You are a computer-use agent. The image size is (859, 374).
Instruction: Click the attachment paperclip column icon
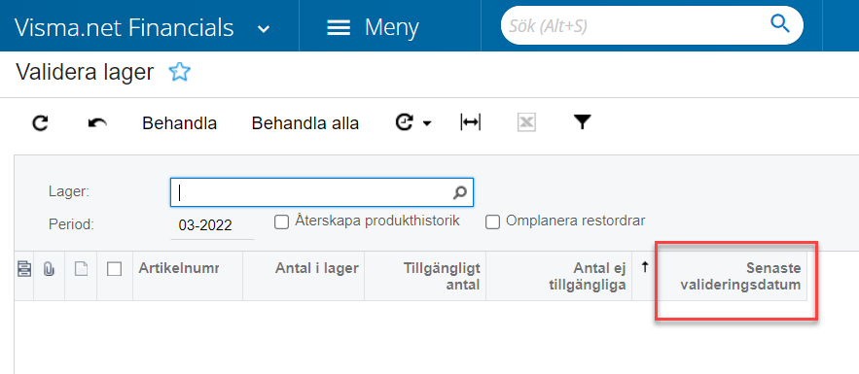[x=49, y=269]
